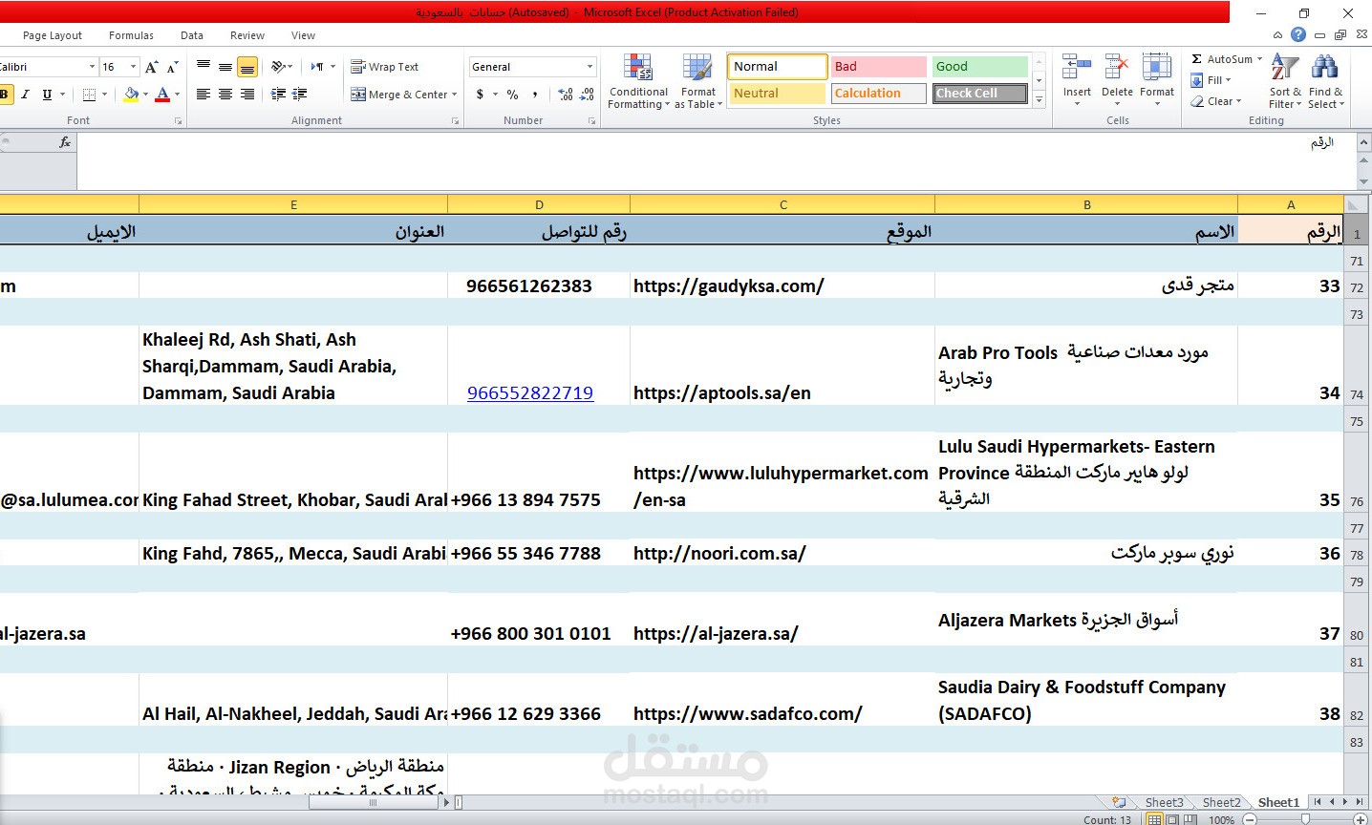Switch to the Sheet3 tab
This screenshot has height=825, width=1372.
1164,802
